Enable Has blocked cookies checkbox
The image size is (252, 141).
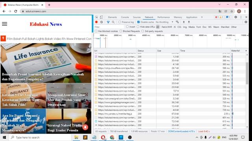(96, 31)
